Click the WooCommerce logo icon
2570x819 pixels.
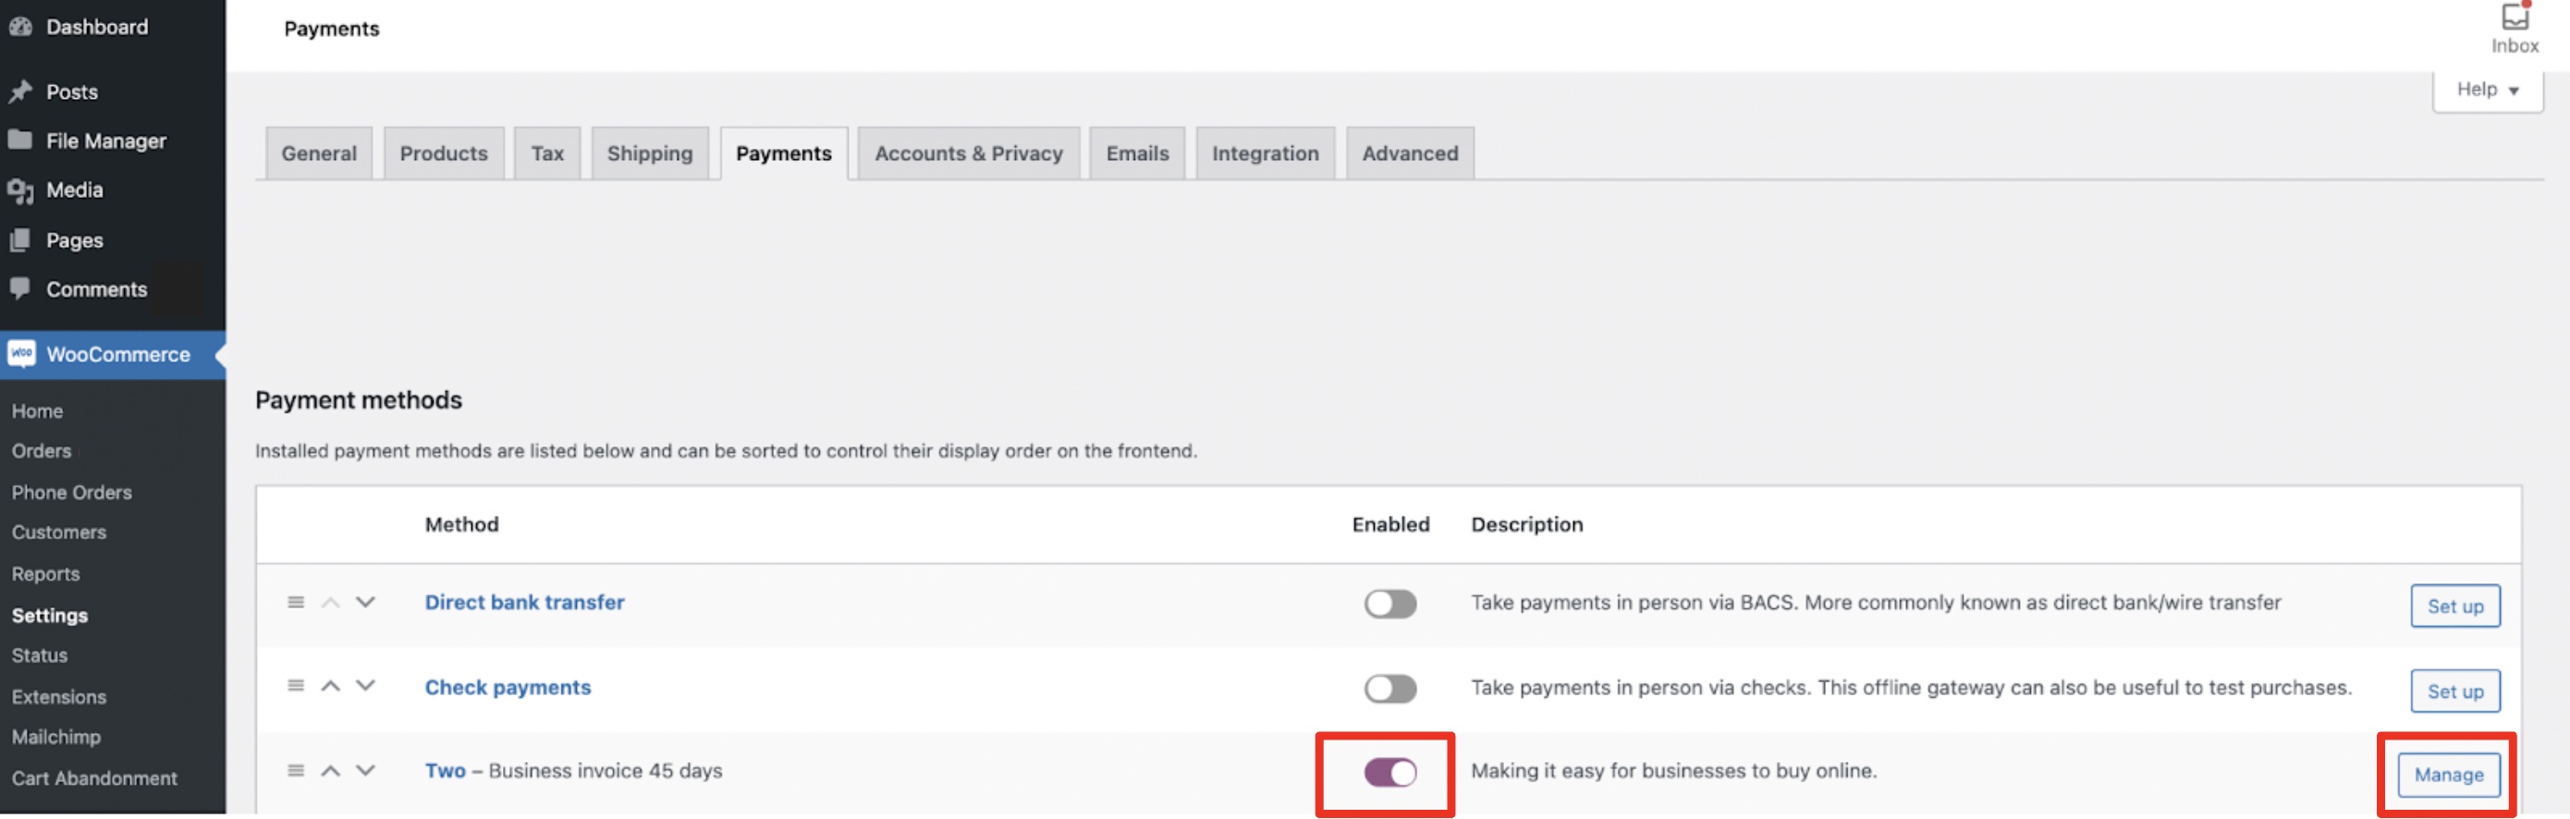pyautogui.click(x=21, y=354)
